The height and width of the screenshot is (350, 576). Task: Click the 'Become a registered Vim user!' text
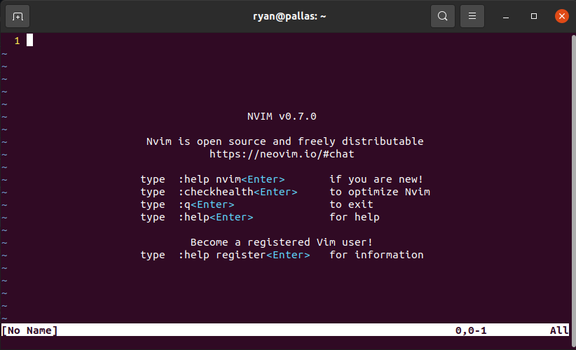point(282,242)
